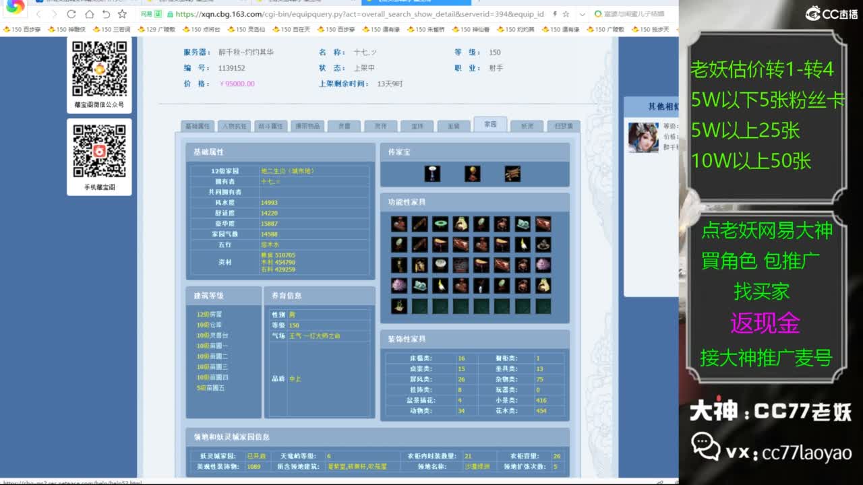
Task: Click the green jade ring furniture icon
Action: pyautogui.click(x=440, y=224)
